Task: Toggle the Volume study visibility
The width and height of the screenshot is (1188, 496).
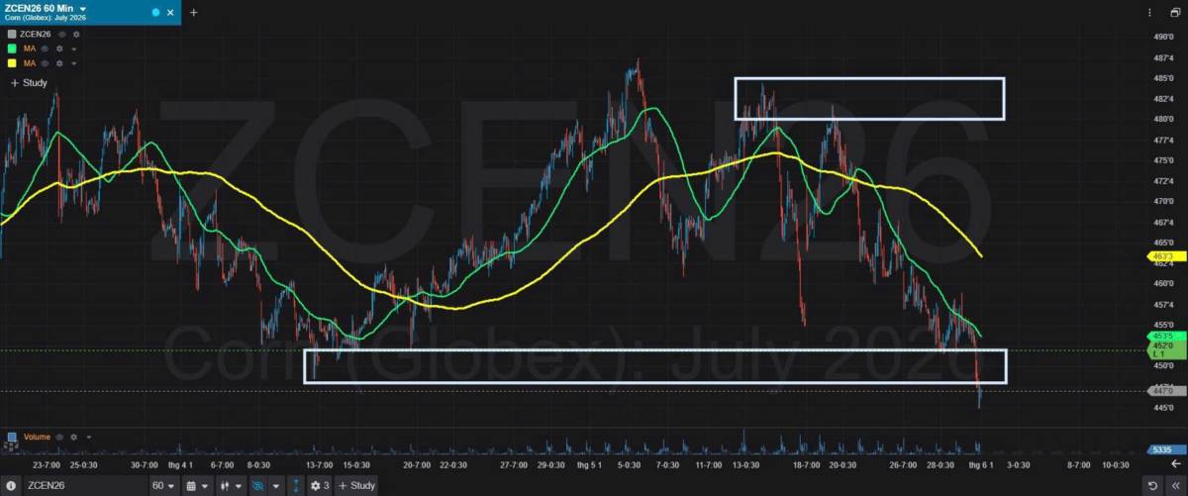Action: pos(61,437)
